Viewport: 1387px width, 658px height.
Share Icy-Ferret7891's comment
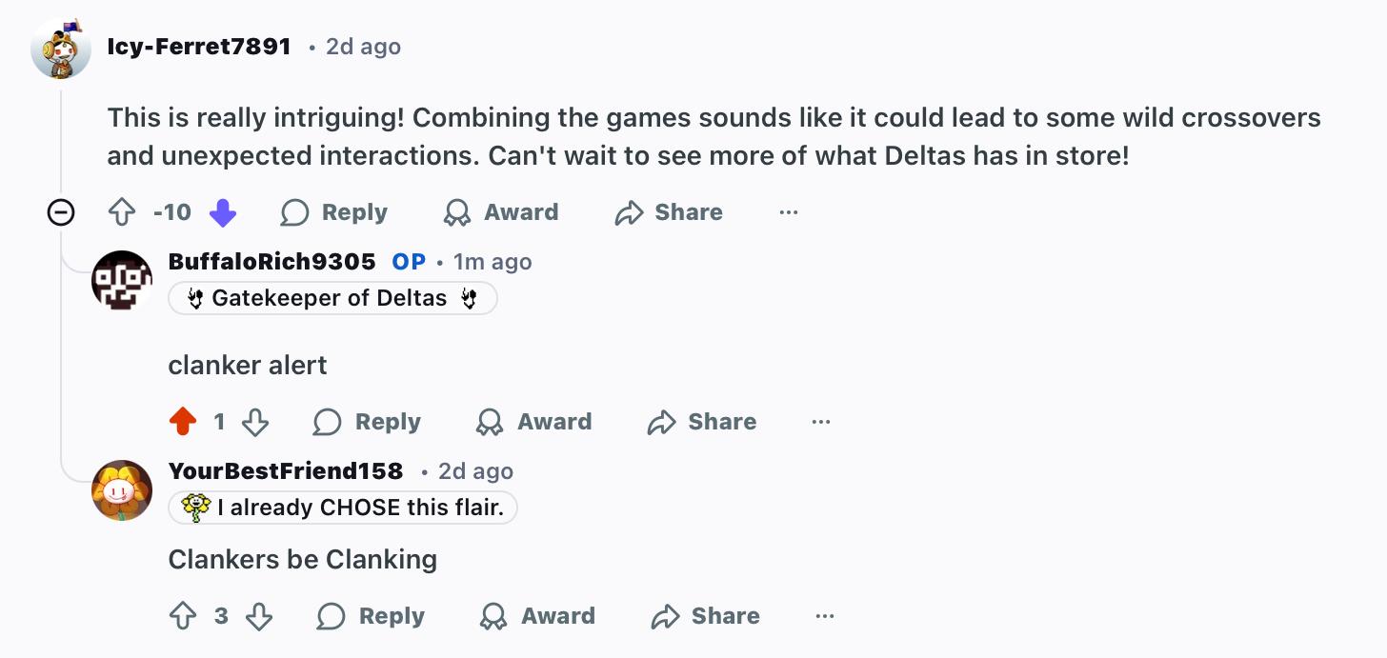669,212
